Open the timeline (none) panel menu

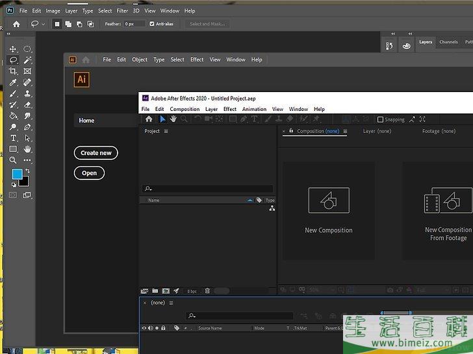[171, 303]
